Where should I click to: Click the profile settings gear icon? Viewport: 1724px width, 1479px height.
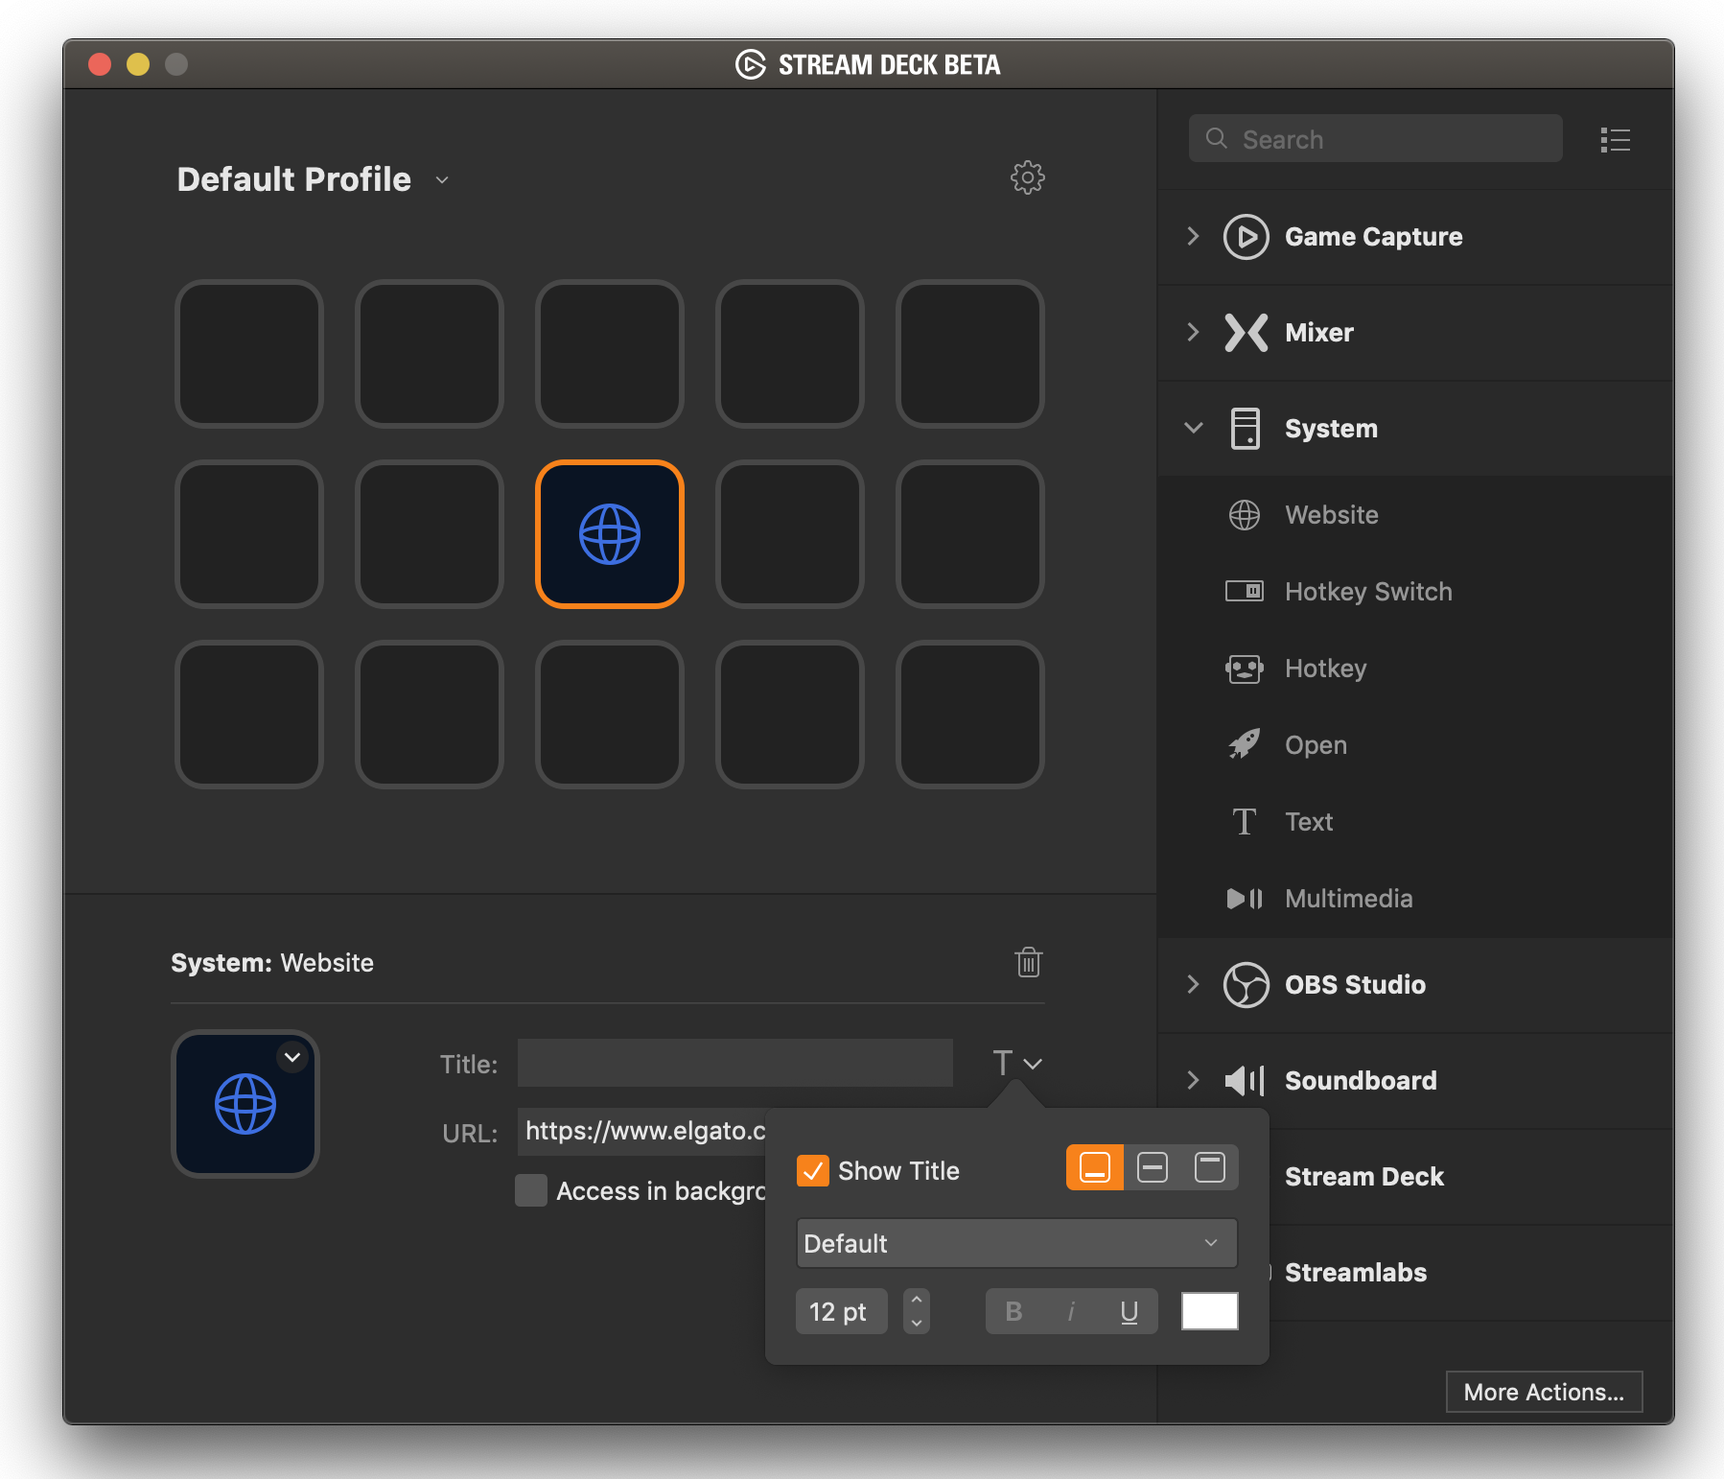1027,177
